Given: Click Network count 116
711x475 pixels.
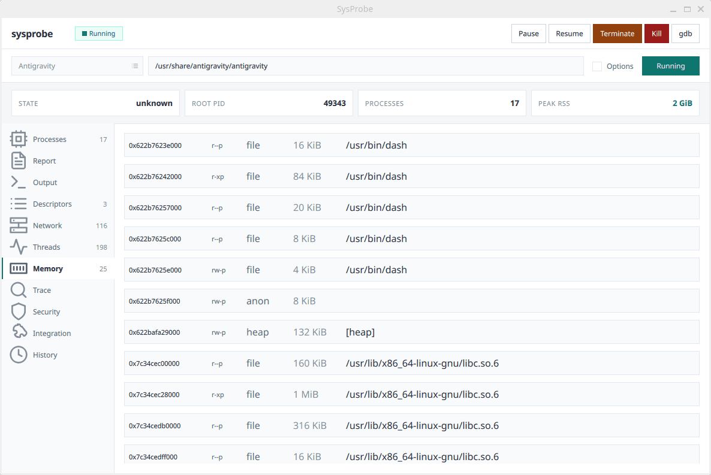Looking at the screenshot, I should coord(101,226).
